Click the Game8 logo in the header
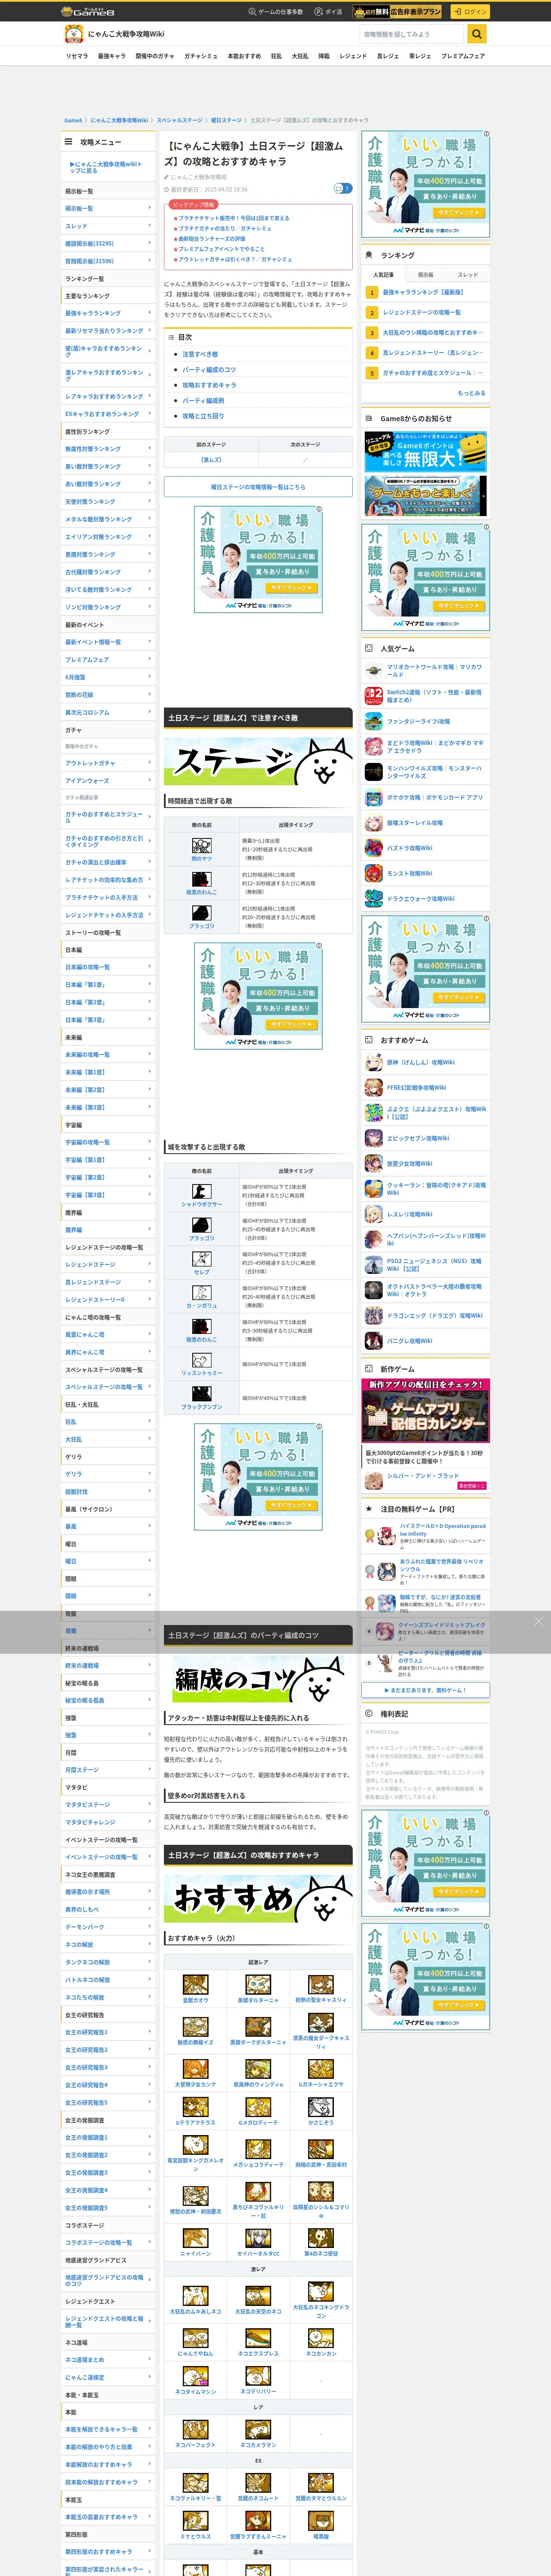Viewport: 551px width, 2576px height. tap(88, 11)
